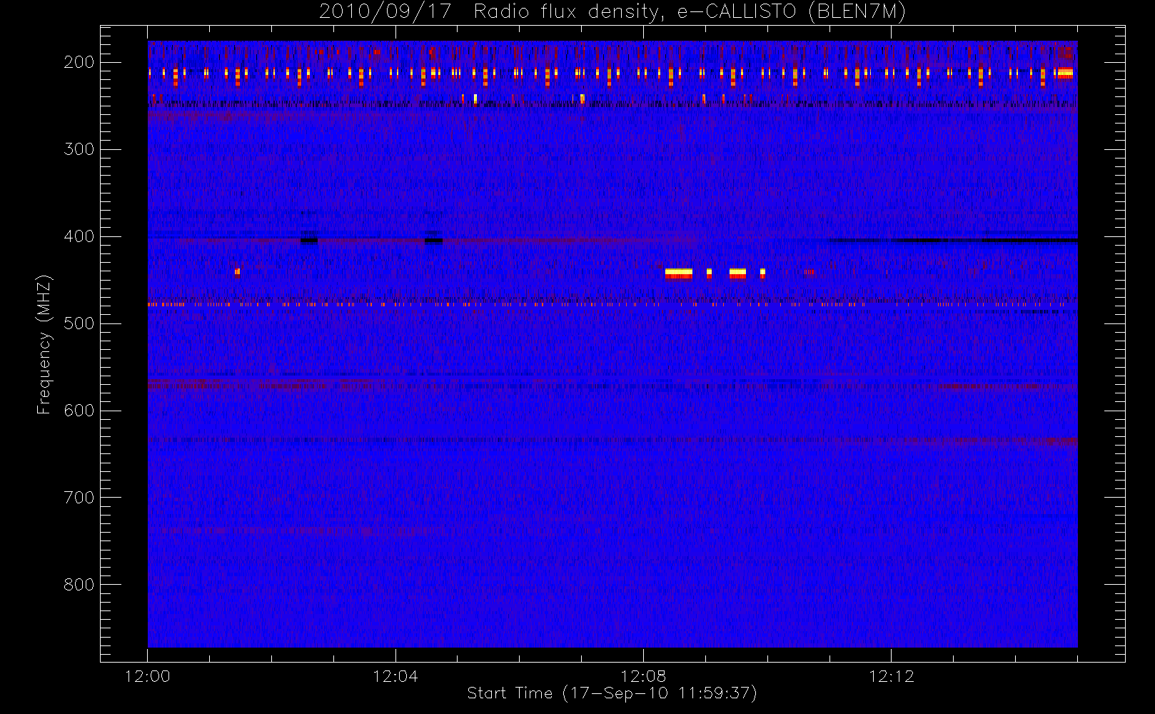Click the 600 frequency tick label

point(79,411)
